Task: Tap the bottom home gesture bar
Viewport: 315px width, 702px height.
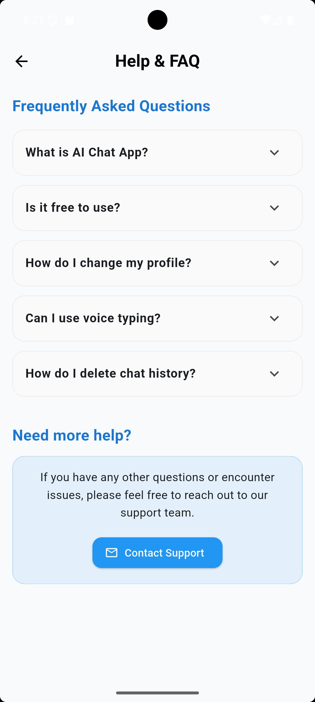Action: coord(157,693)
